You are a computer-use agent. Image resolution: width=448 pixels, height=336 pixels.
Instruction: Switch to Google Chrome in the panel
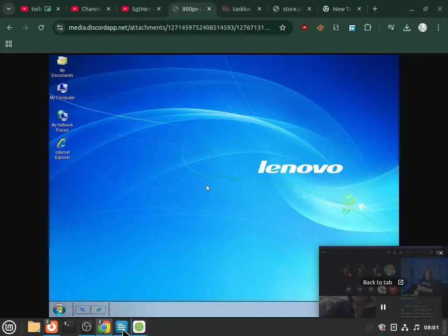[104, 327]
